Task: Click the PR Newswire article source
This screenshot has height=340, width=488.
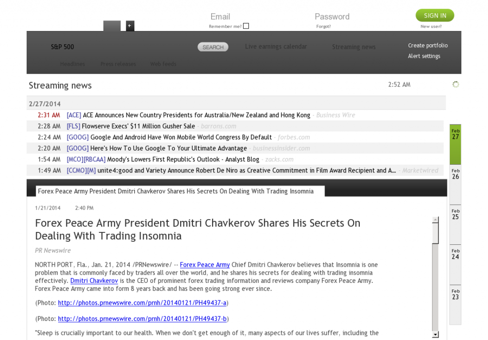Action: [53, 250]
